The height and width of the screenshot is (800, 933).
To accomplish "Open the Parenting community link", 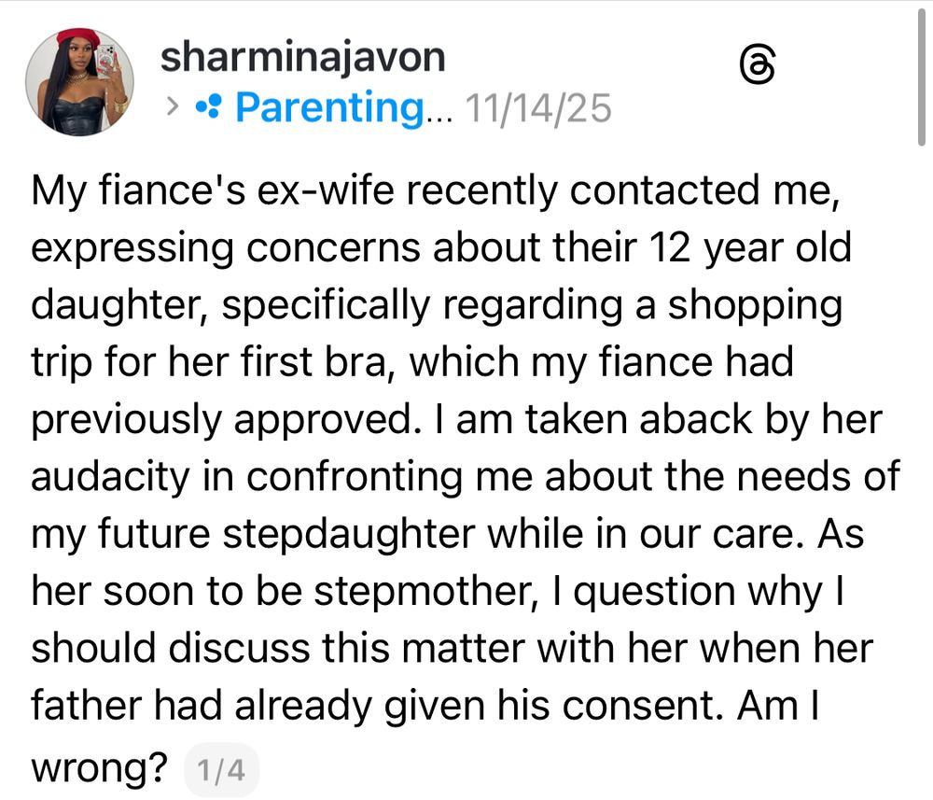I will 329,107.
